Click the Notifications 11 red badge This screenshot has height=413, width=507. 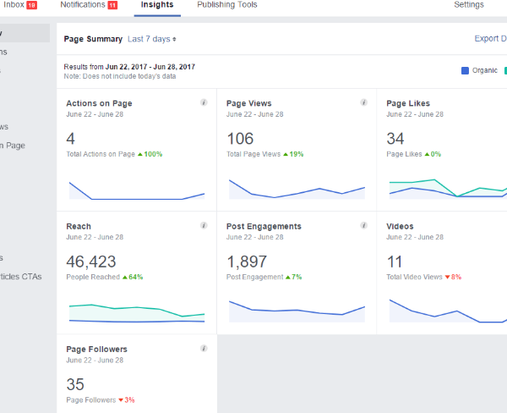tap(112, 5)
